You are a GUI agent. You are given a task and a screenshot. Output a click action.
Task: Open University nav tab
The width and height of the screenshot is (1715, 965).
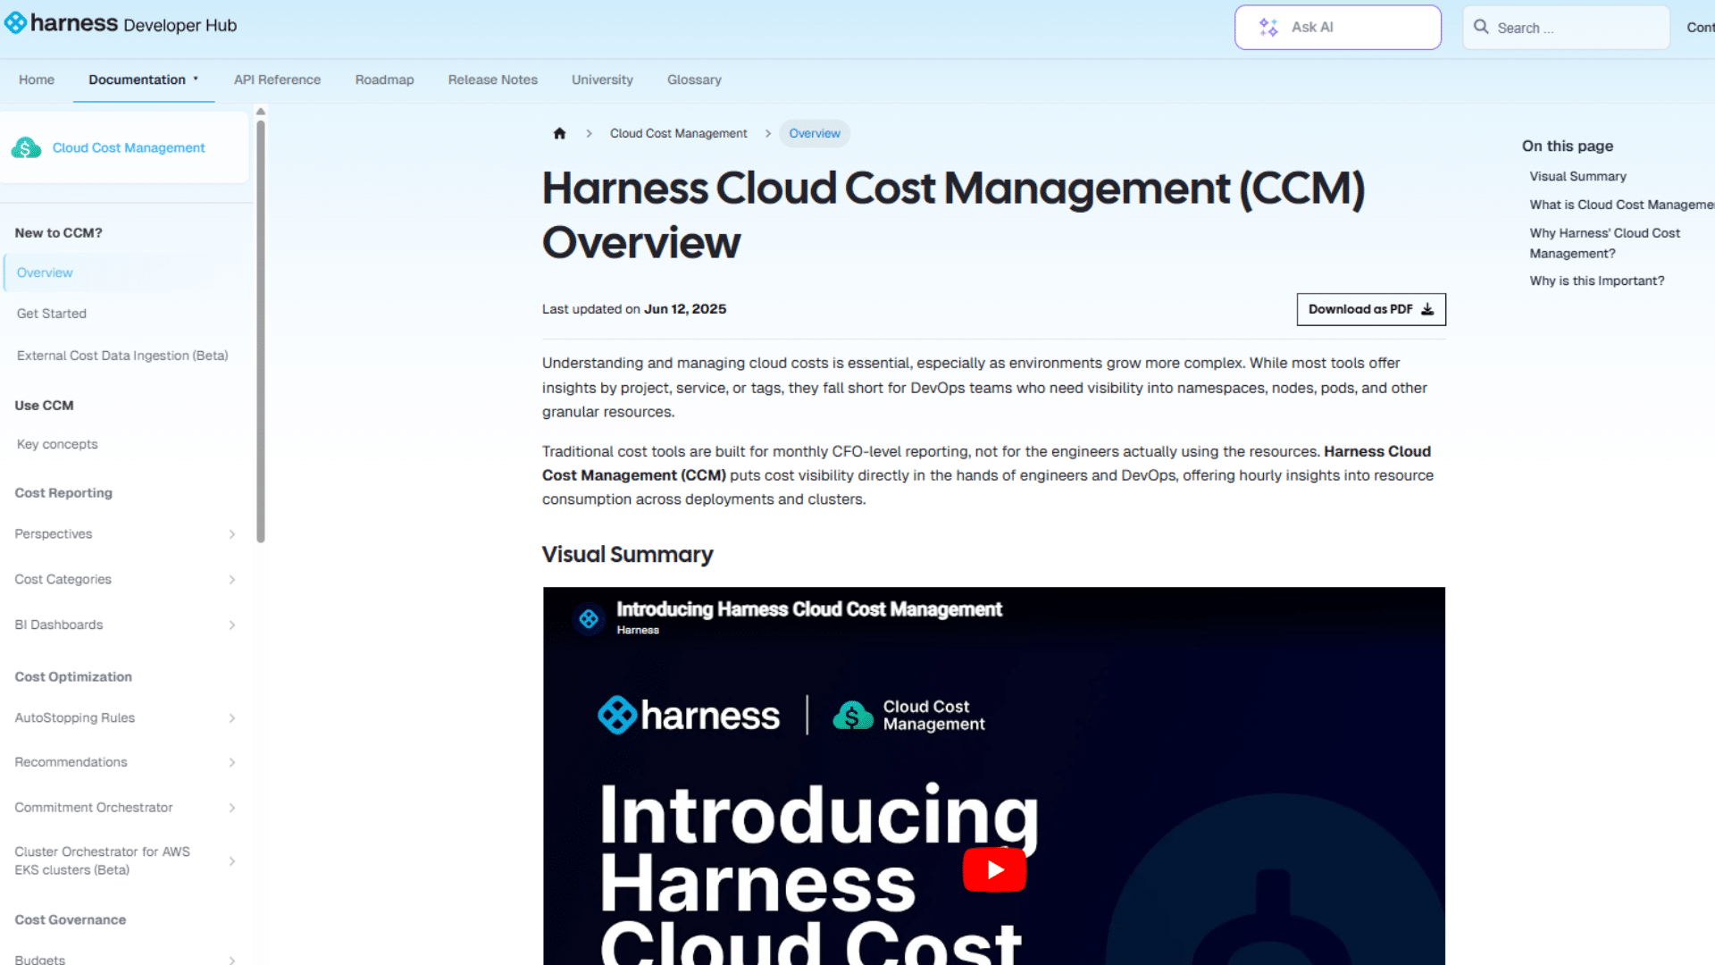pos(602,80)
